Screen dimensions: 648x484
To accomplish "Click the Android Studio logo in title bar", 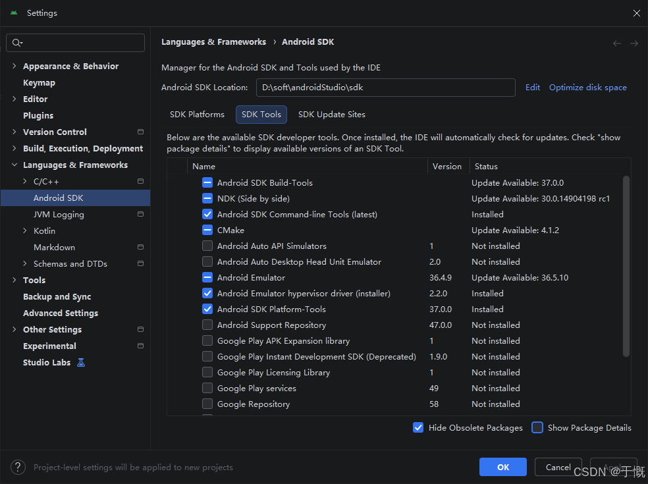I will point(14,13).
